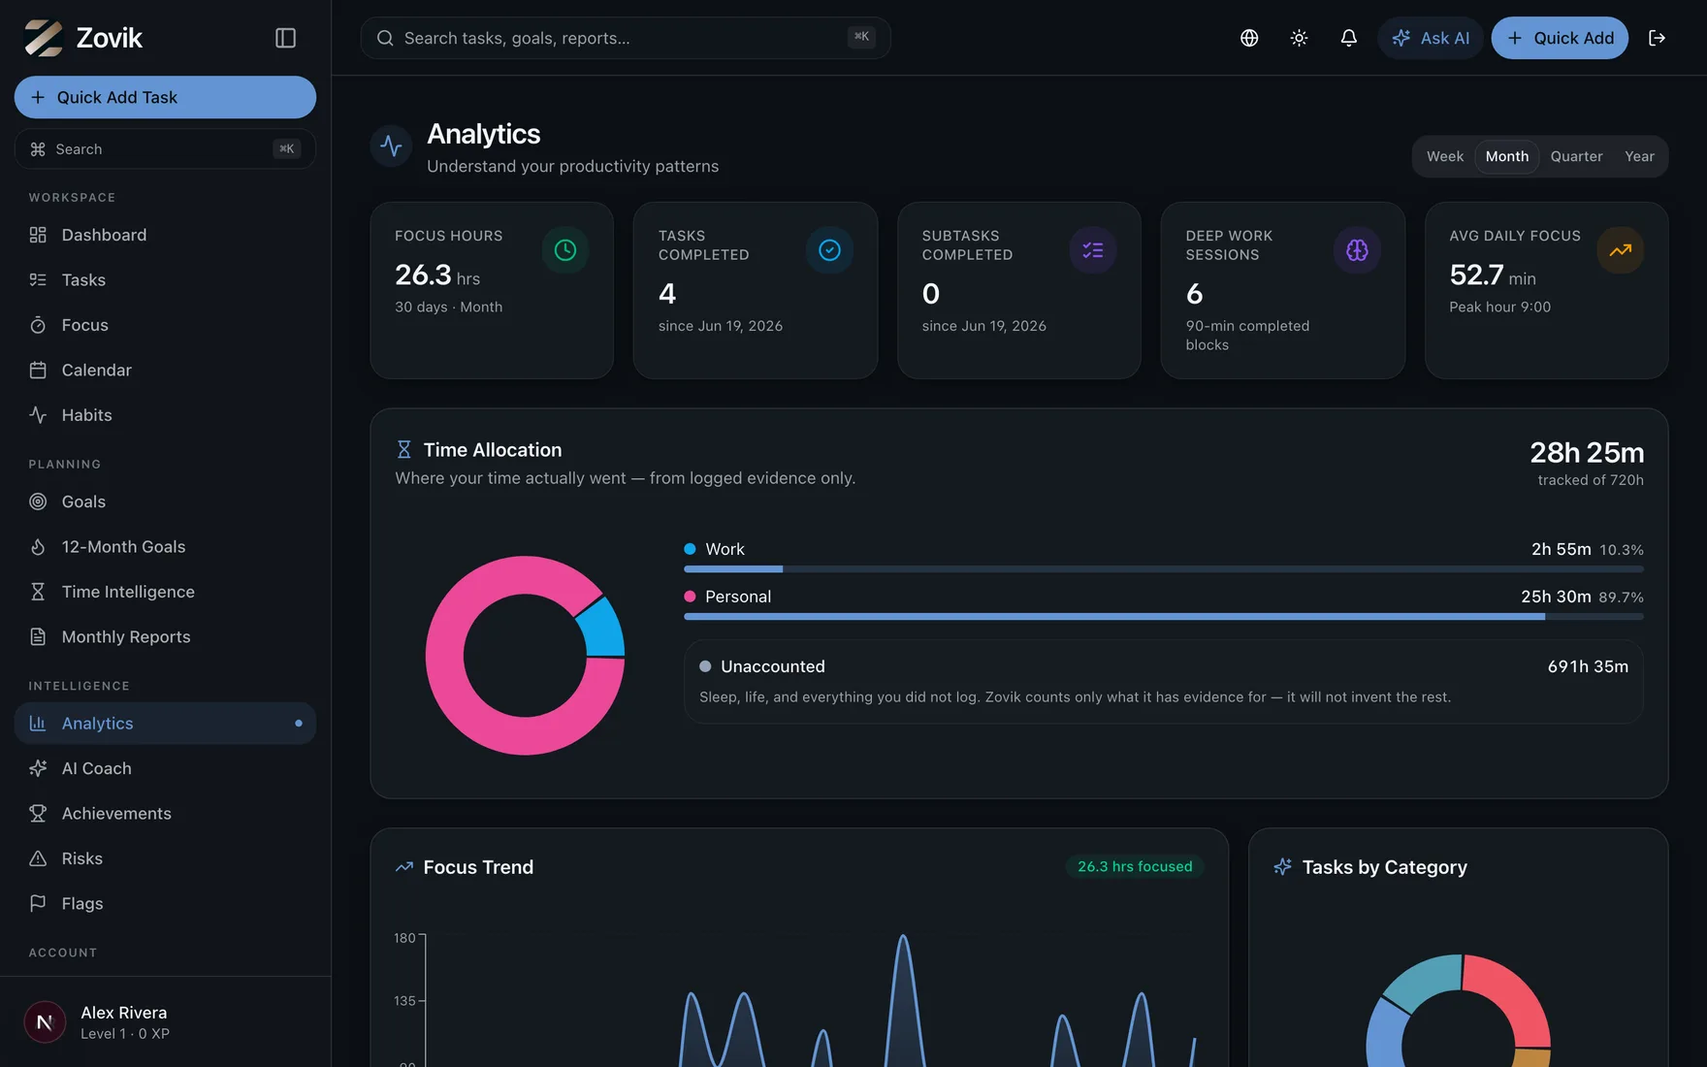Click the Focus Hours clock icon
The image size is (1707, 1067).
pos(565,250)
